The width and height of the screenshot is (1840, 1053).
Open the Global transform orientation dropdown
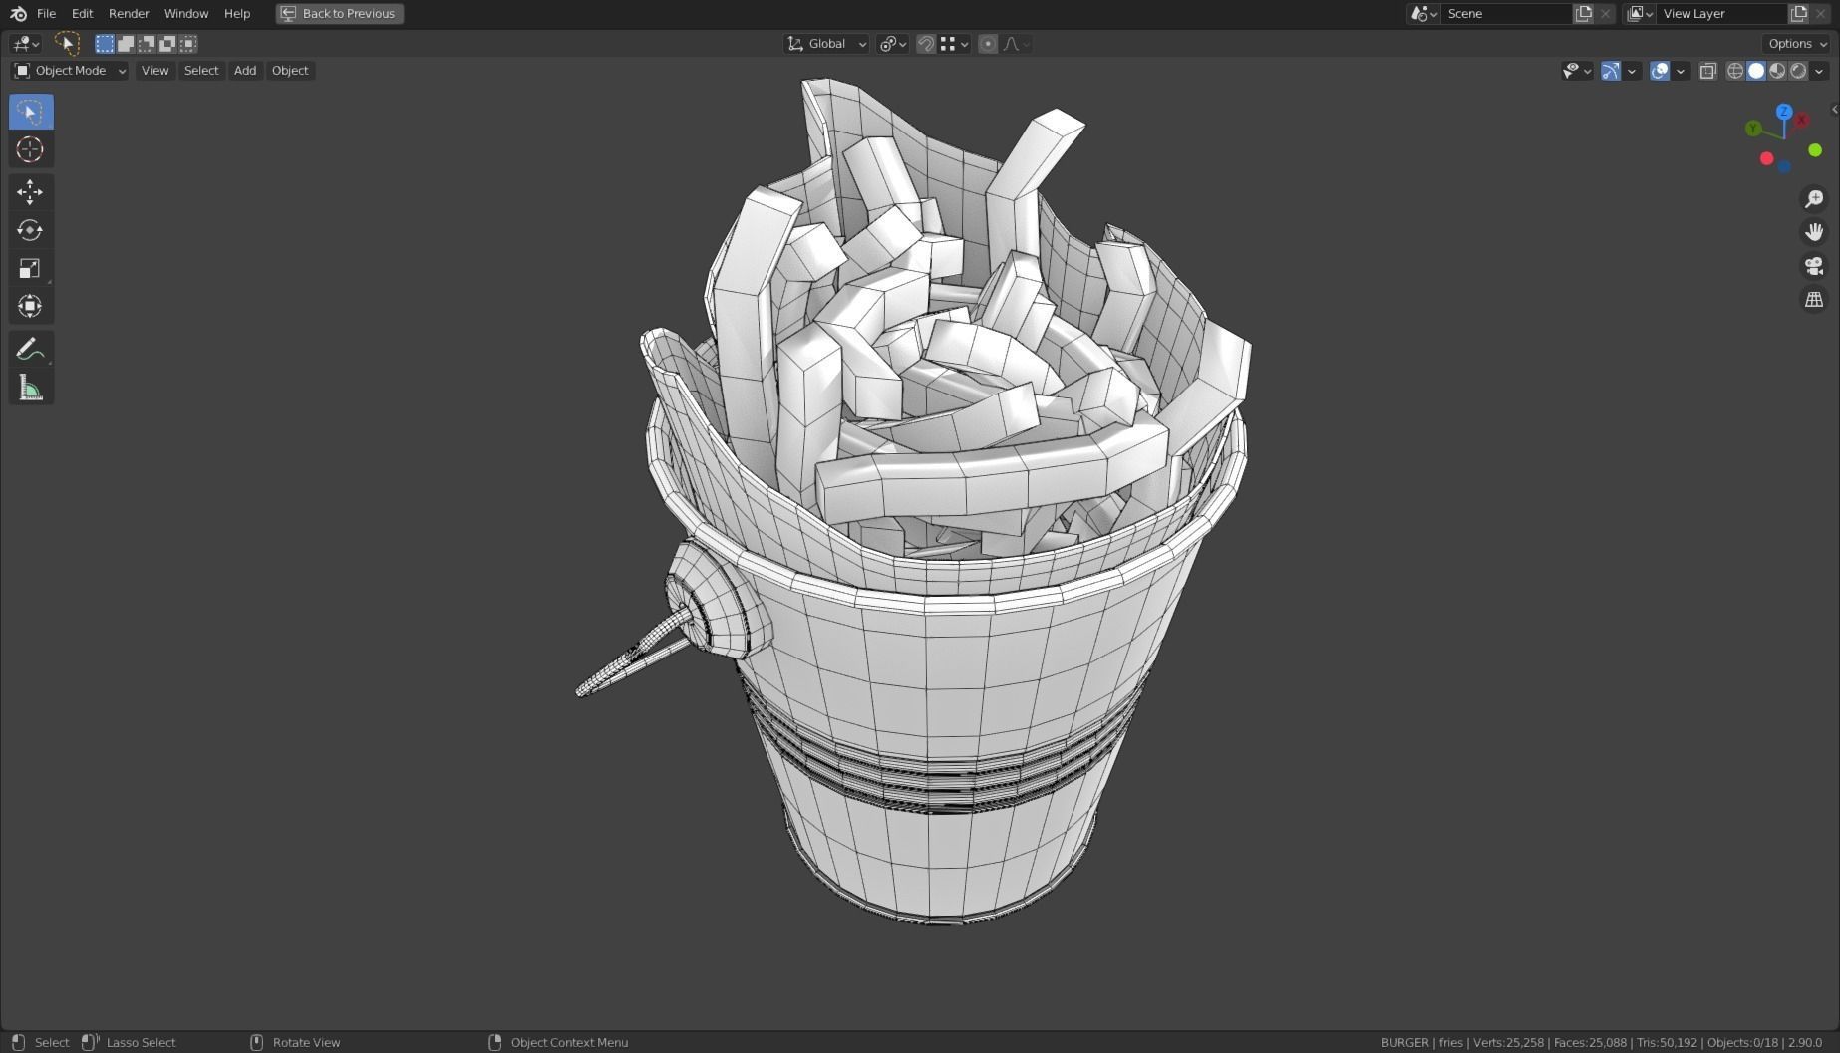tap(826, 43)
